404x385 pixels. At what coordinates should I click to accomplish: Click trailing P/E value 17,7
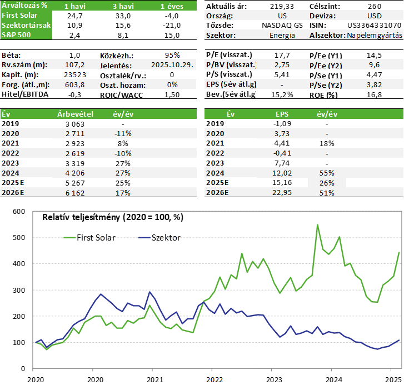click(x=282, y=55)
